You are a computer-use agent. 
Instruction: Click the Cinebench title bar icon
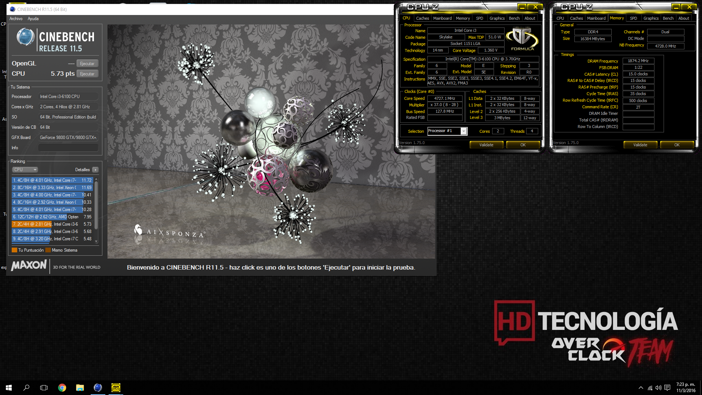[12, 9]
